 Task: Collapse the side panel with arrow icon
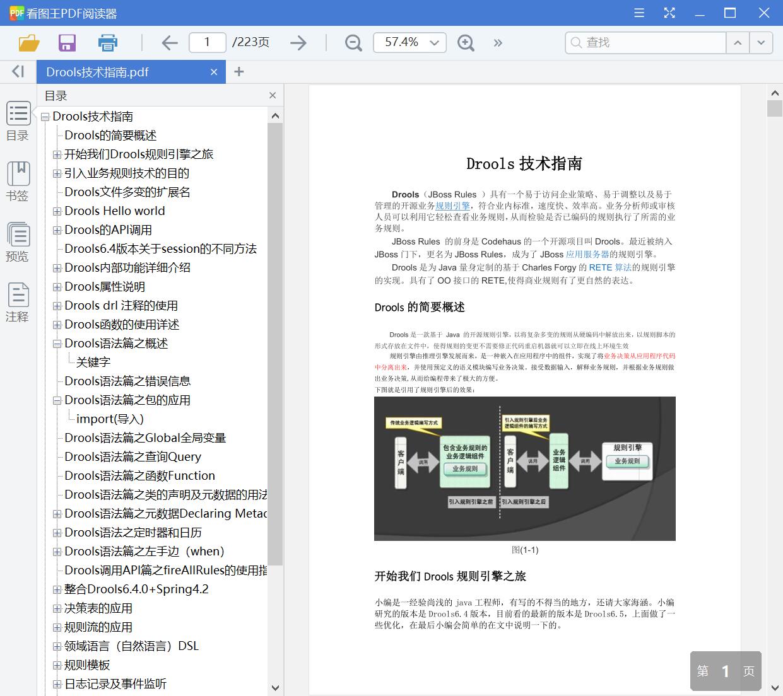pyautogui.click(x=18, y=72)
